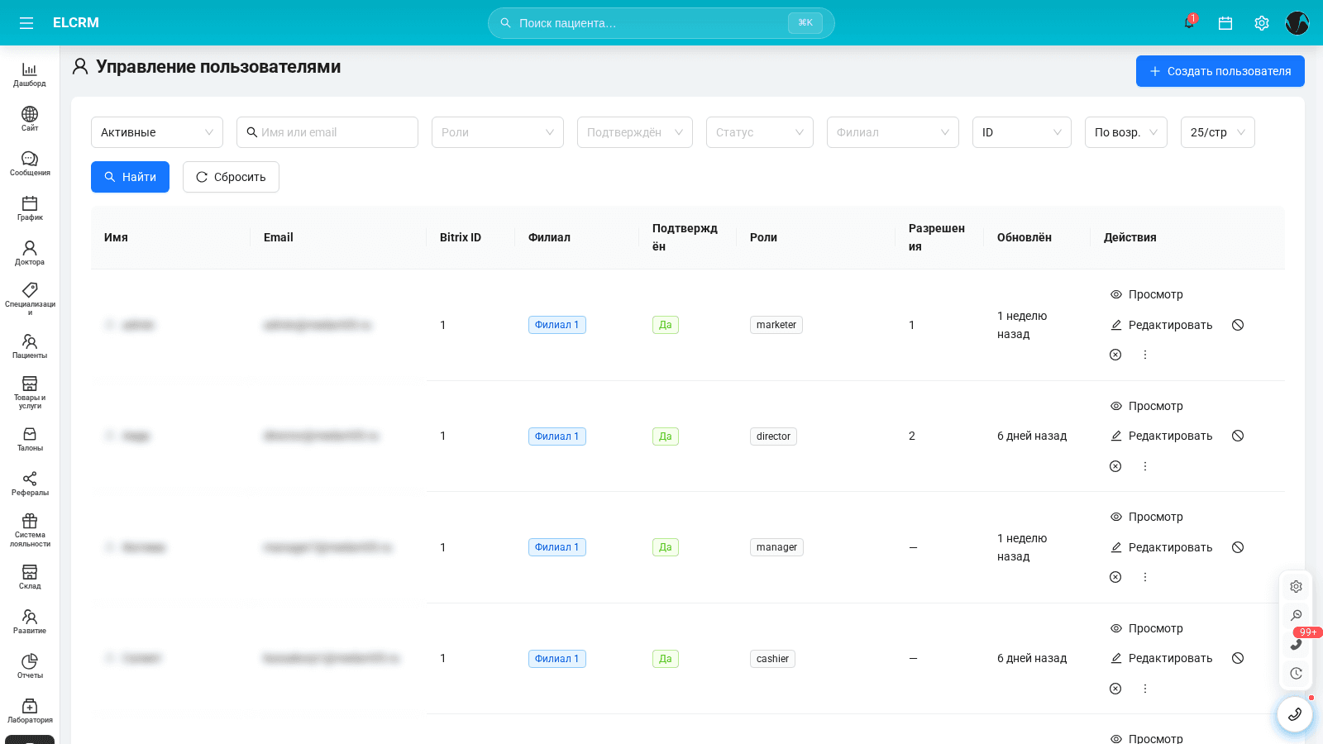Click ELCRM logo text

76,23
